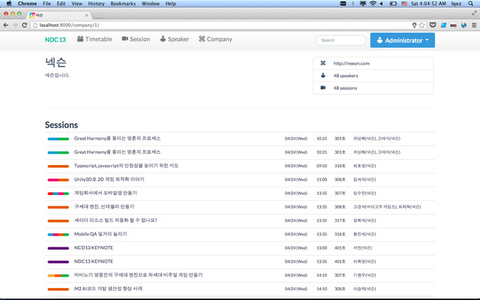Open the Apple menu
This screenshot has height=300, width=480.
(9, 4)
